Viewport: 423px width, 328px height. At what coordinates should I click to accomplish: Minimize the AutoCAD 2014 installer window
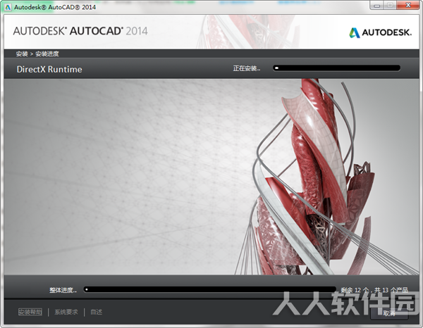377,6
